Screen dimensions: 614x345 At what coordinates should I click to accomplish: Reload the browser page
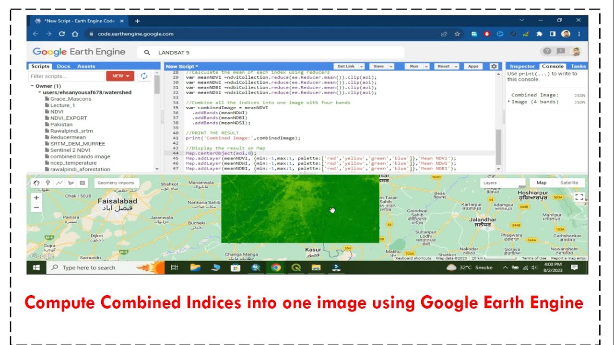[x=61, y=34]
